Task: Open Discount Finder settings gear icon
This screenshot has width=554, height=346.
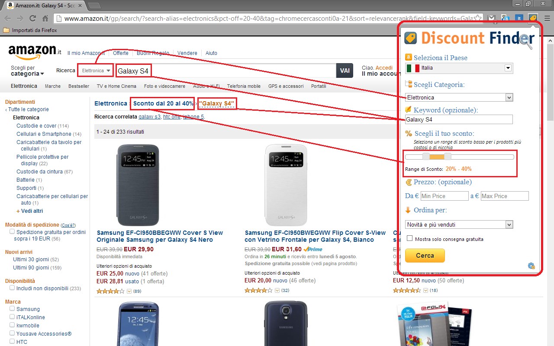Action: coord(531,266)
